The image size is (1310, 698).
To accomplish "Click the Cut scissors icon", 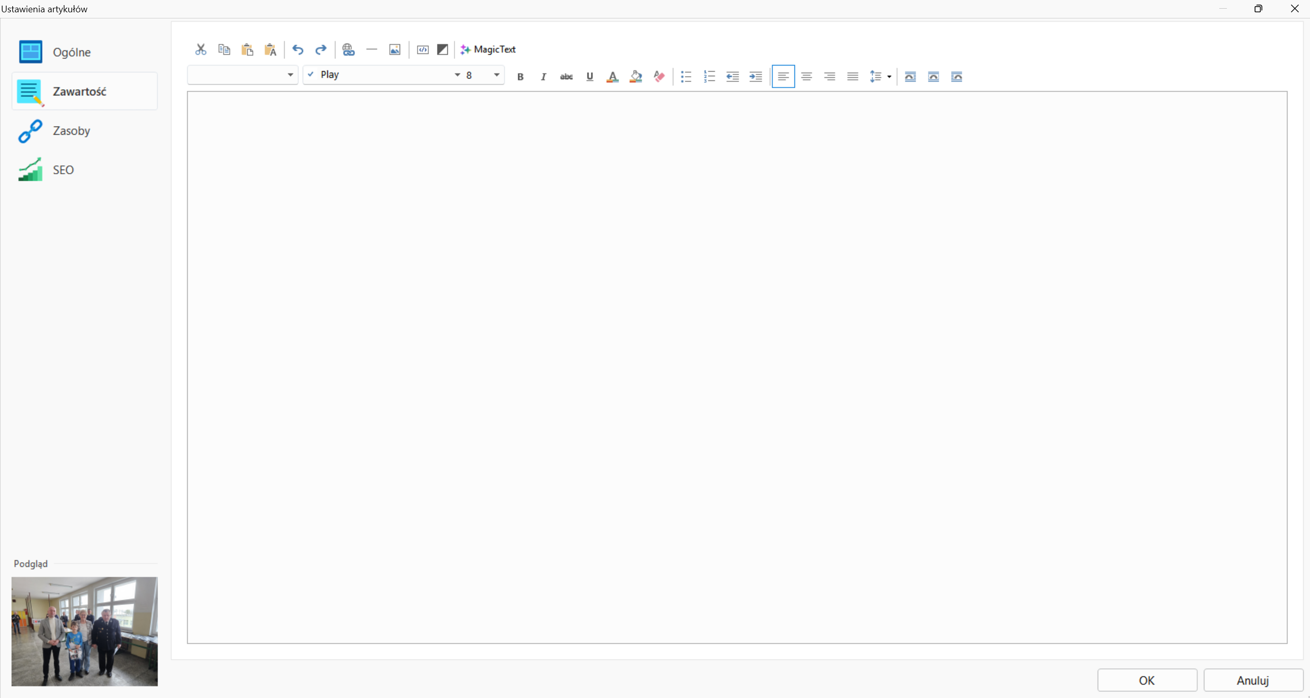I will point(201,50).
